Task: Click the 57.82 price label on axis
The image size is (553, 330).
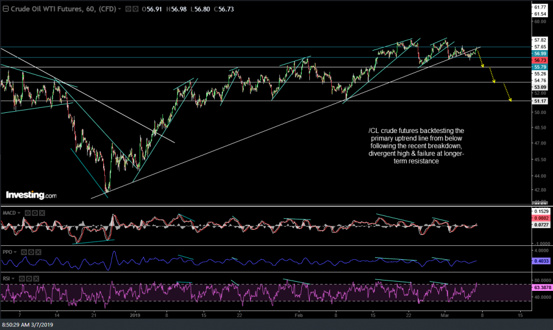Action: [540, 40]
